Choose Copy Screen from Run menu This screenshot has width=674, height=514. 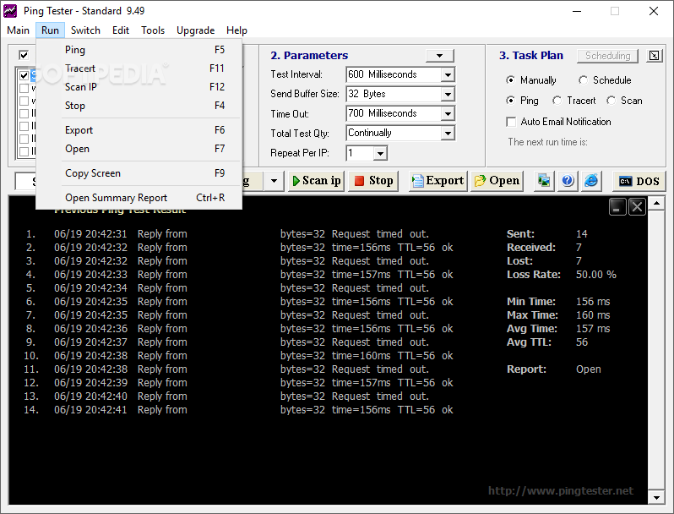139,173
